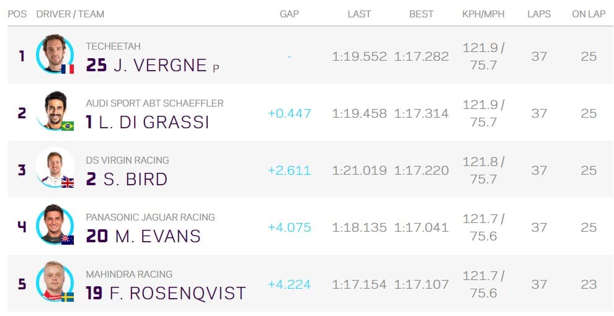Sort by the BEST column header
The image size is (614, 316).
tap(421, 14)
